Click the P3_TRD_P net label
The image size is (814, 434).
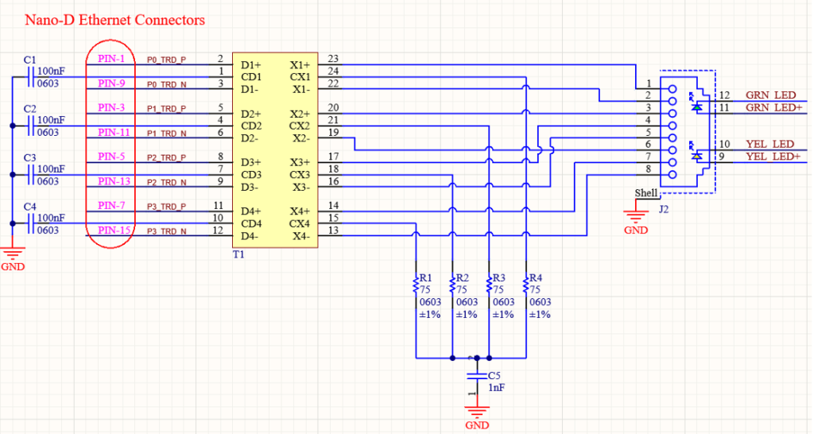tap(166, 207)
